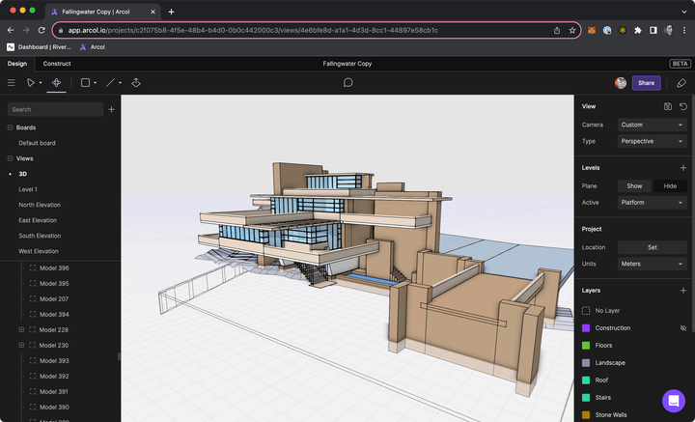Click the Model 207 object icon
695x422 pixels.
click(33, 298)
